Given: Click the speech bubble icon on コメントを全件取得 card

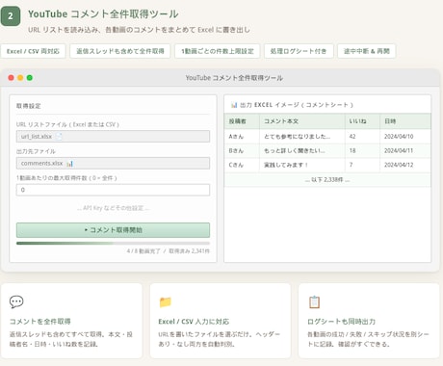Looking at the screenshot, I should click(x=16, y=301).
